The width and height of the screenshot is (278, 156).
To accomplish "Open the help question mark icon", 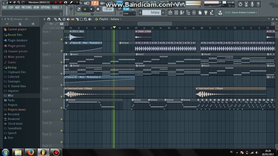I will [x=258, y=4].
